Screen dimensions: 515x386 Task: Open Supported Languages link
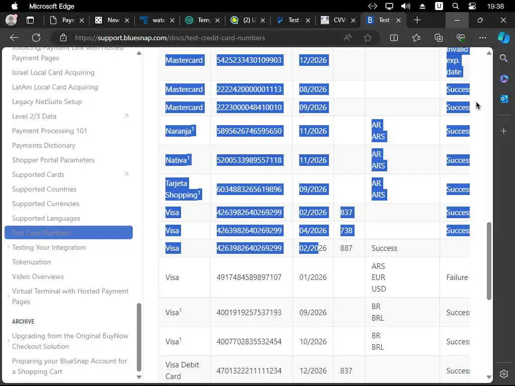point(46,218)
